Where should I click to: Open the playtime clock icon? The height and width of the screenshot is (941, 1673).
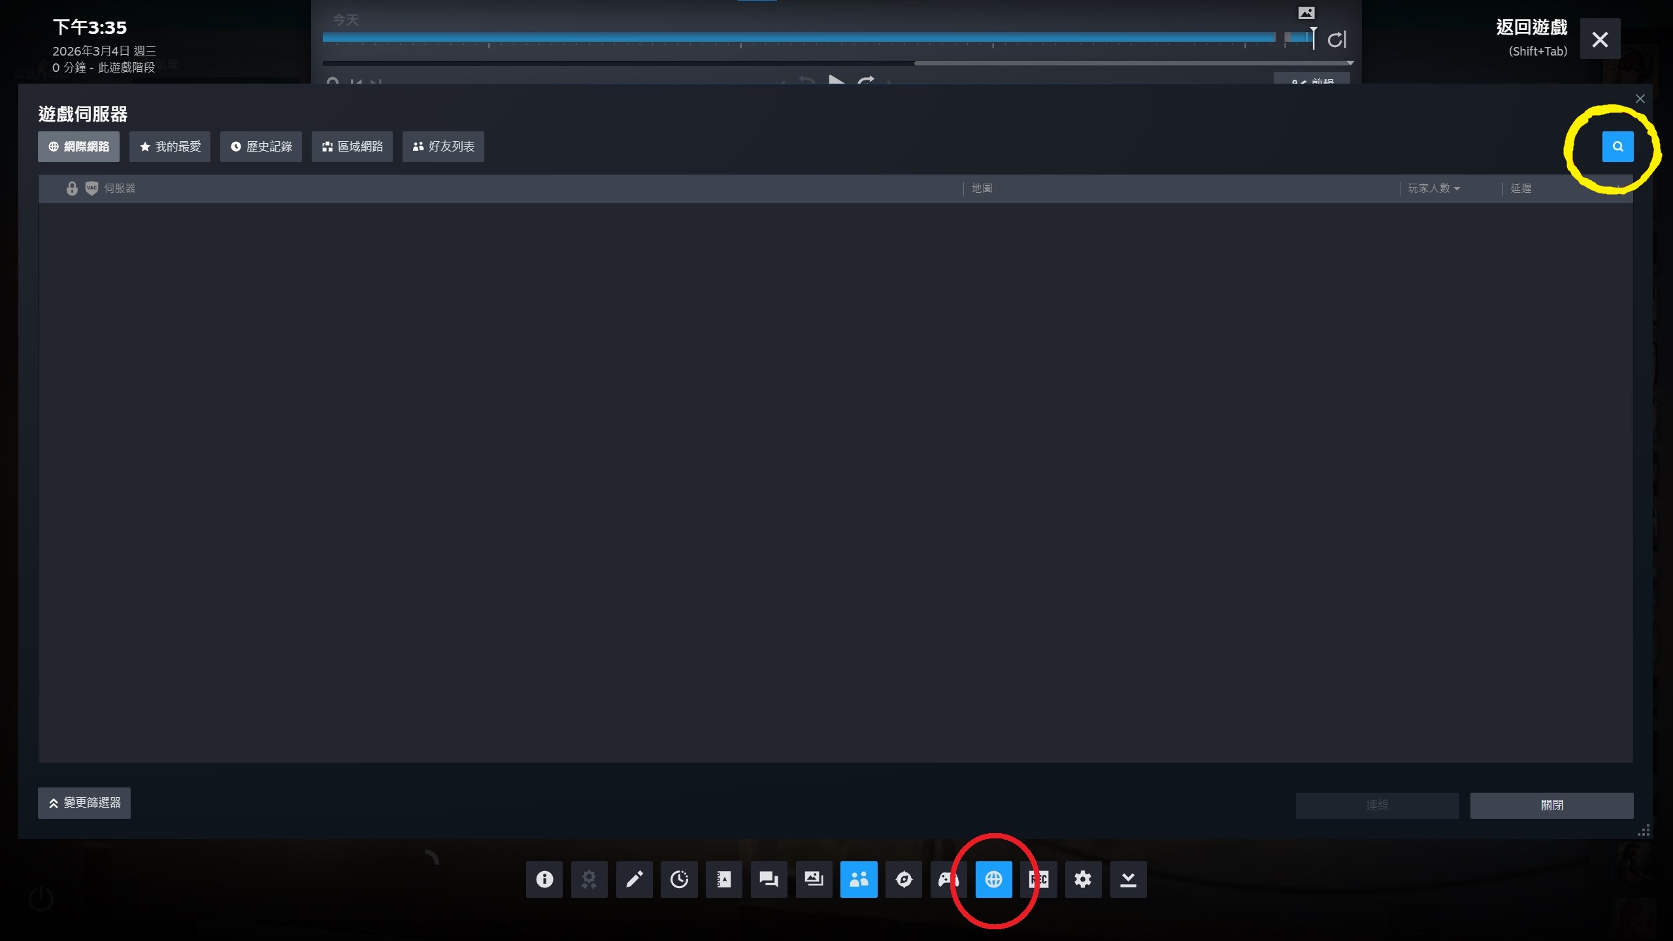click(x=679, y=880)
